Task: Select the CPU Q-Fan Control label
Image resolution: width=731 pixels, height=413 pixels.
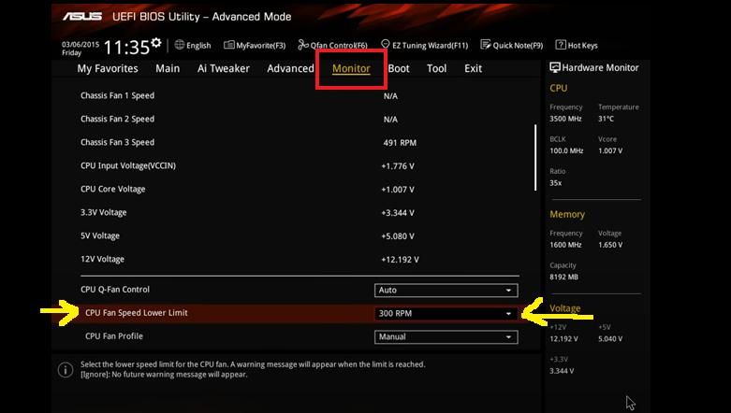Action: point(115,289)
